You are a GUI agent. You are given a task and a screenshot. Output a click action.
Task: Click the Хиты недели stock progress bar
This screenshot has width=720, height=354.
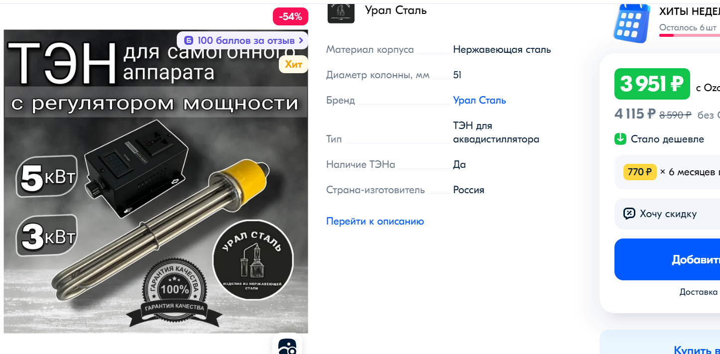tap(690, 35)
